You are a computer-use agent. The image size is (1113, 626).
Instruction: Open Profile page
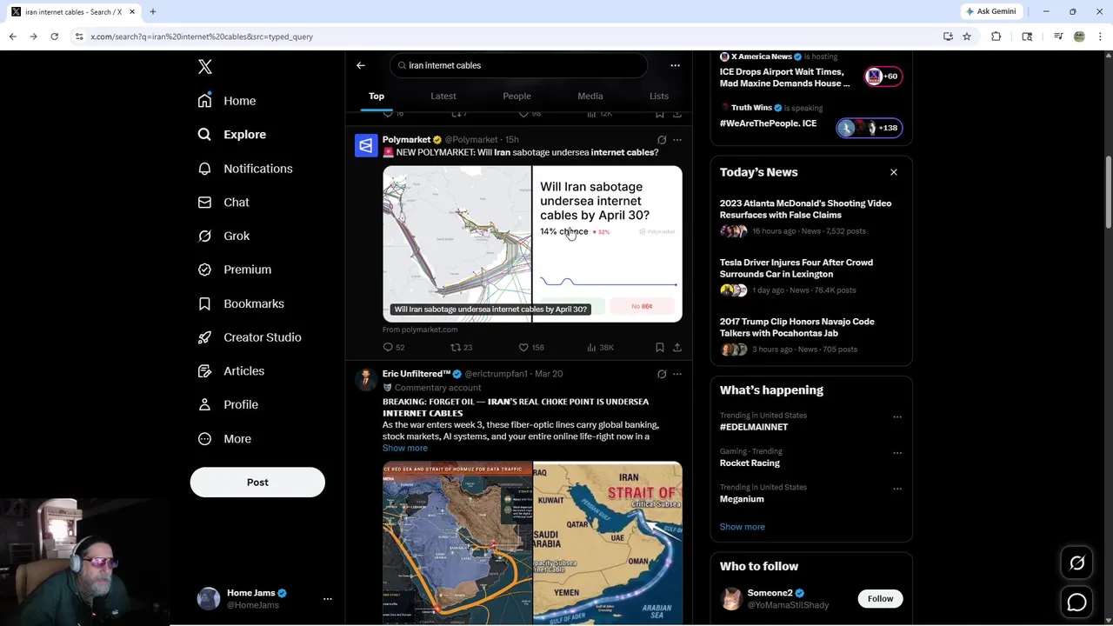tap(228, 405)
